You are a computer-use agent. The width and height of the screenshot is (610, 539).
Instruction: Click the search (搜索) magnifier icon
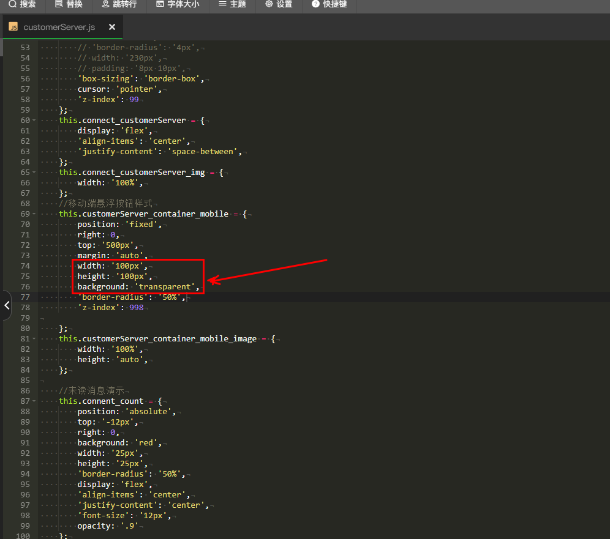point(12,4)
